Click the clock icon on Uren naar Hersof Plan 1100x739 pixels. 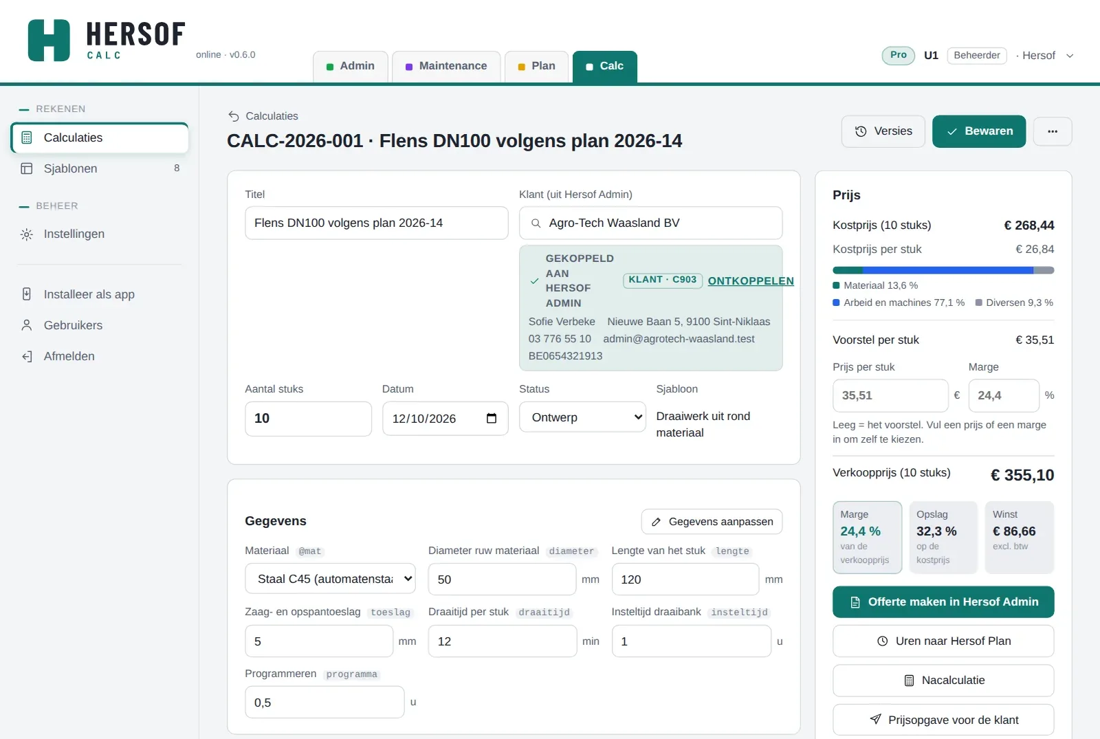[x=883, y=641]
